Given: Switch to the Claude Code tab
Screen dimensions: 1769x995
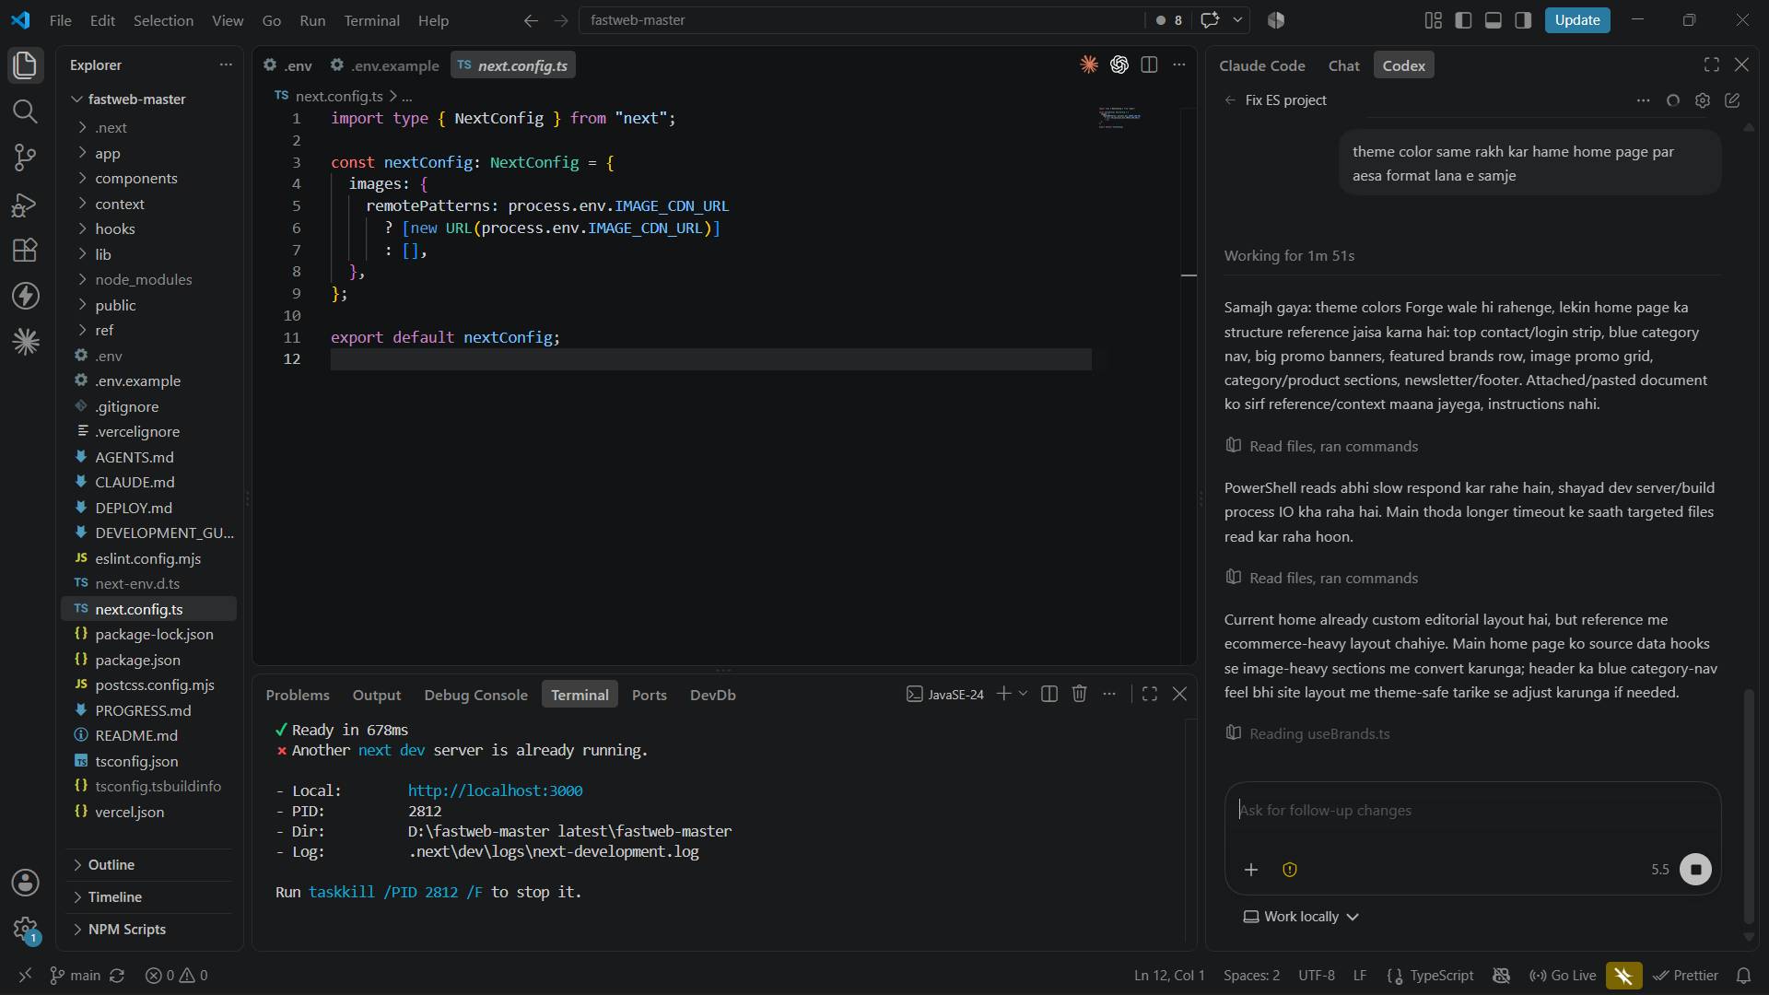Looking at the screenshot, I should [x=1261, y=65].
